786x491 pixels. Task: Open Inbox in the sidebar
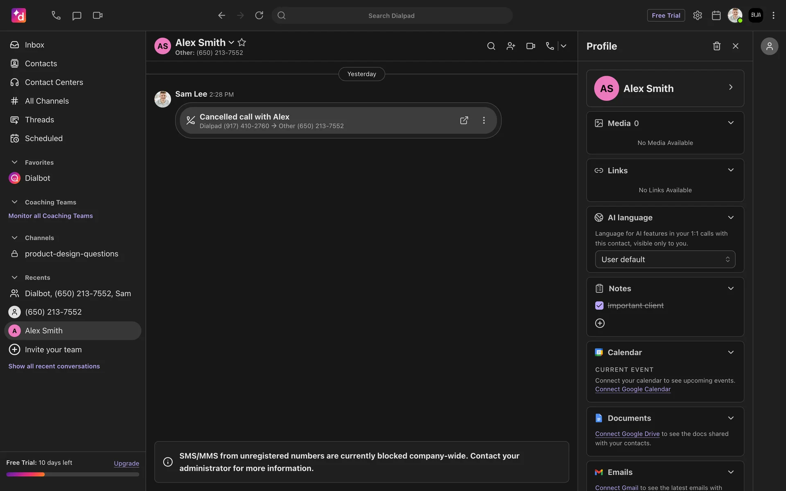tap(34, 45)
